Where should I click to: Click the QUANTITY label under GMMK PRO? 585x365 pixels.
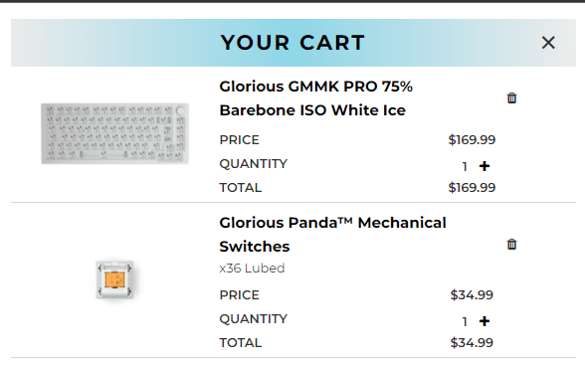pyautogui.click(x=254, y=164)
